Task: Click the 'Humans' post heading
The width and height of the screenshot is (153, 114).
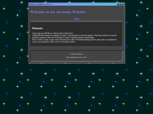Action: 37,28
